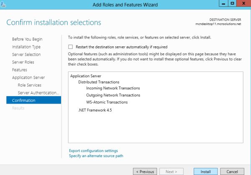Go to the Server Authentication sub-step
This screenshot has height=175, width=251.
pos(38,93)
